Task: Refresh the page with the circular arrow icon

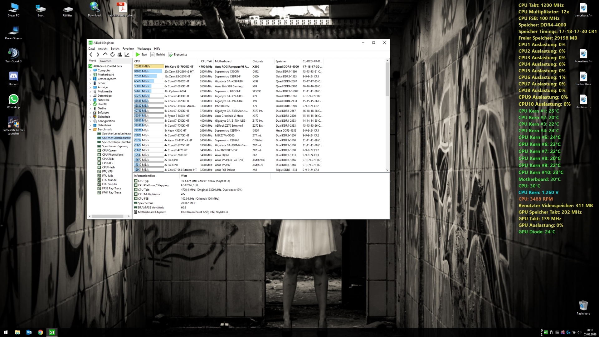Action: pyautogui.click(x=113, y=55)
